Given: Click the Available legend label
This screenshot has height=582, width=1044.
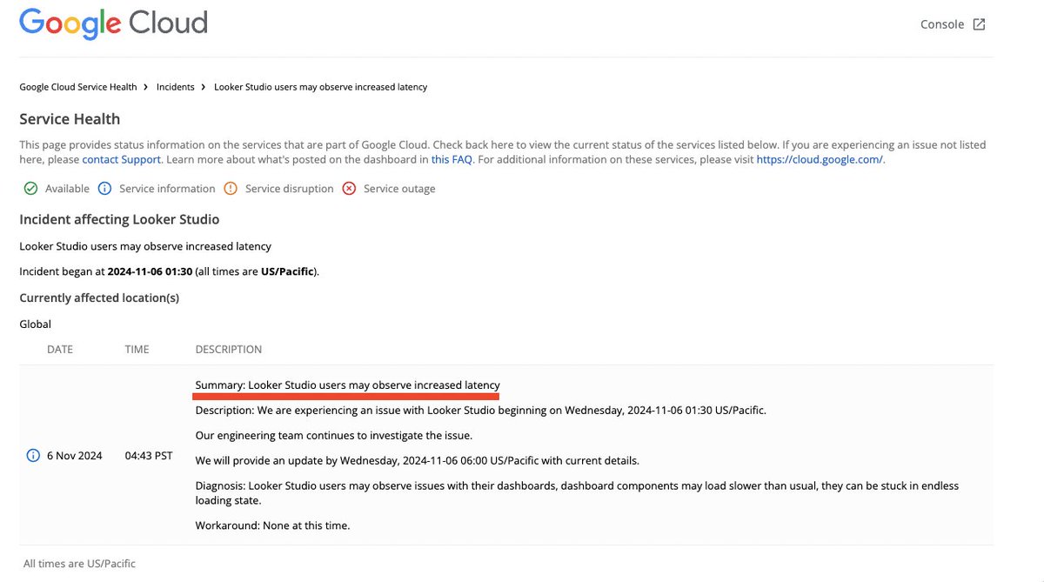Looking at the screenshot, I should pyautogui.click(x=67, y=189).
